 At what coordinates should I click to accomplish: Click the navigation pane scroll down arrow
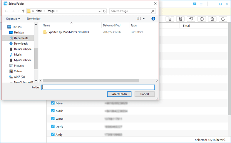(x=36, y=81)
